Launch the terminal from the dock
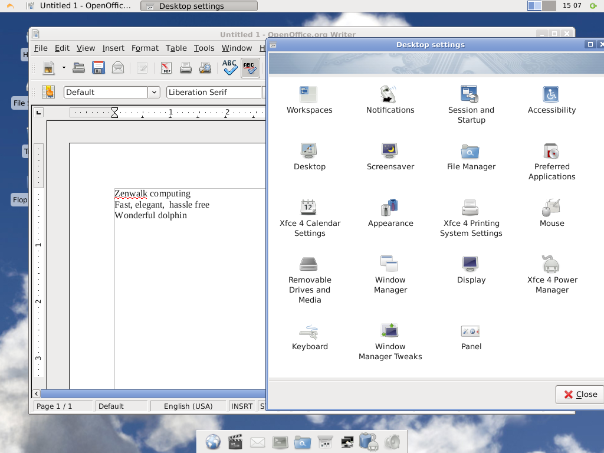The height and width of the screenshot is (453, 604). (x=280, y=442)
